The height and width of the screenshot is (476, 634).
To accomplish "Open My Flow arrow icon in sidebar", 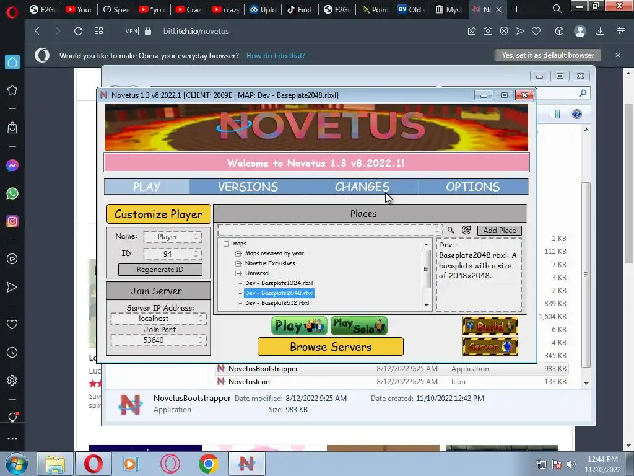I will click(x=12, y=287).
